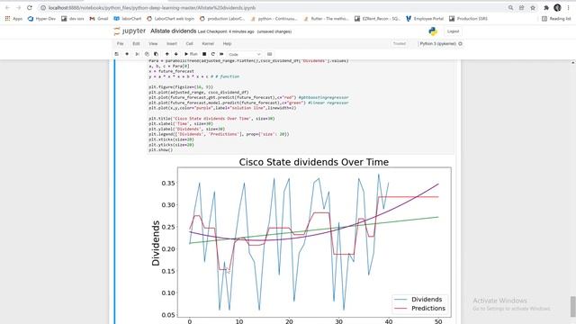Open the Hyper-Dev bookmark

(x=41, y=18)
